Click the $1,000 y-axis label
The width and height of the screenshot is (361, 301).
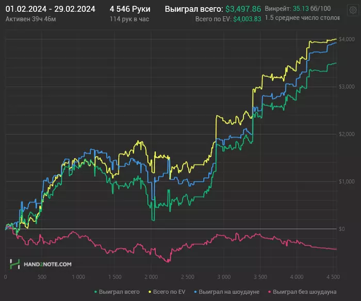[347, 181]
